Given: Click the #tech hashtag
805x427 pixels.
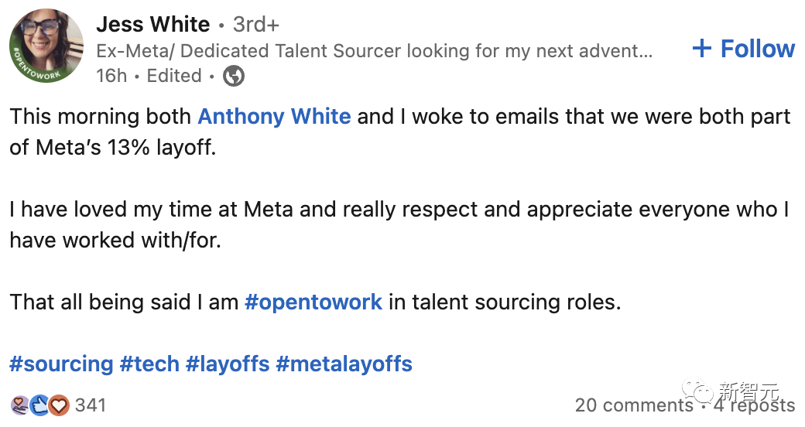Looking at the screenshot, I should [149, 364].
